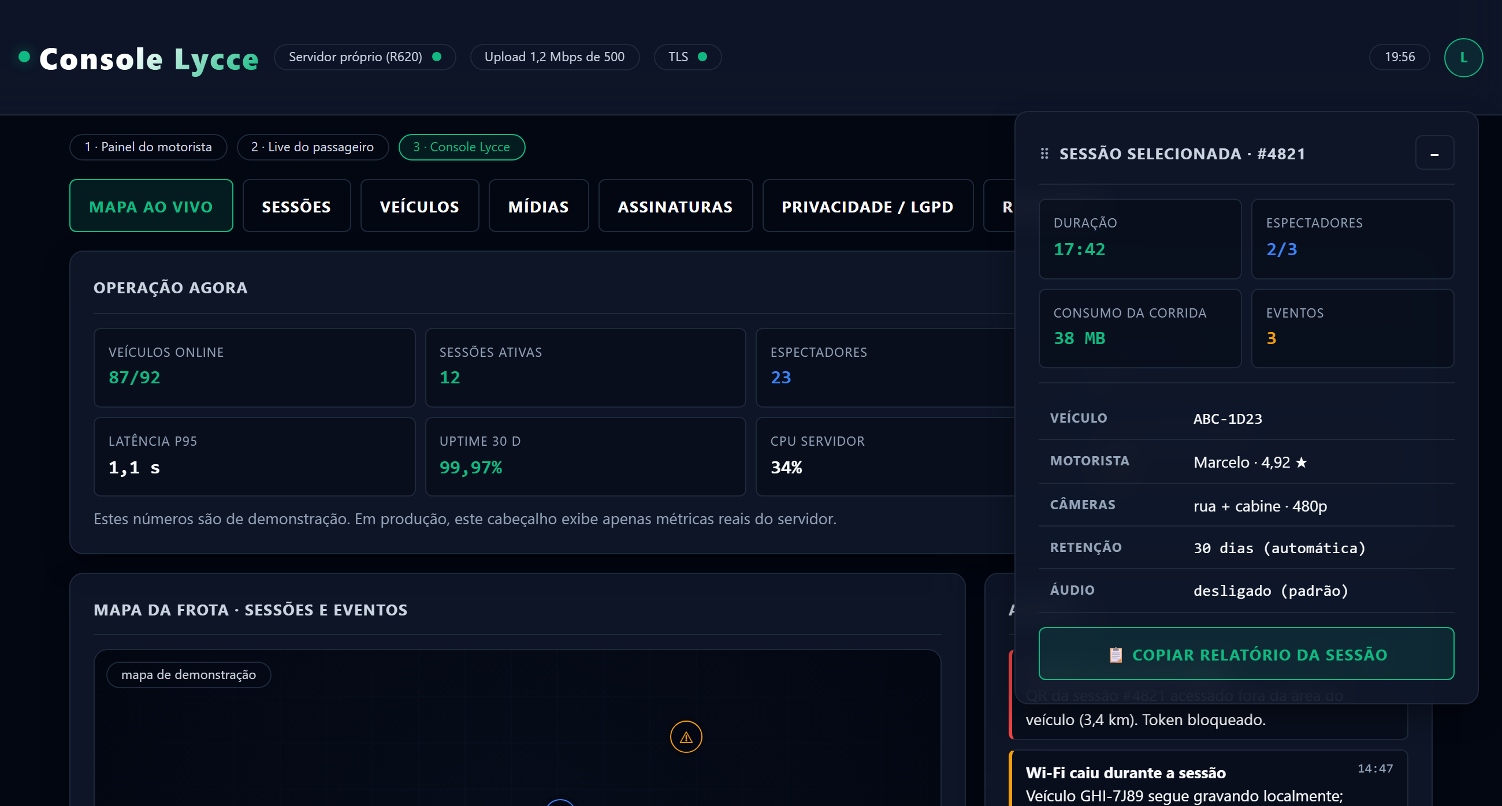Screen dimensions: 1502x806
Task: Open the Privacidade / LGPD tab
Action: [868, 206]
